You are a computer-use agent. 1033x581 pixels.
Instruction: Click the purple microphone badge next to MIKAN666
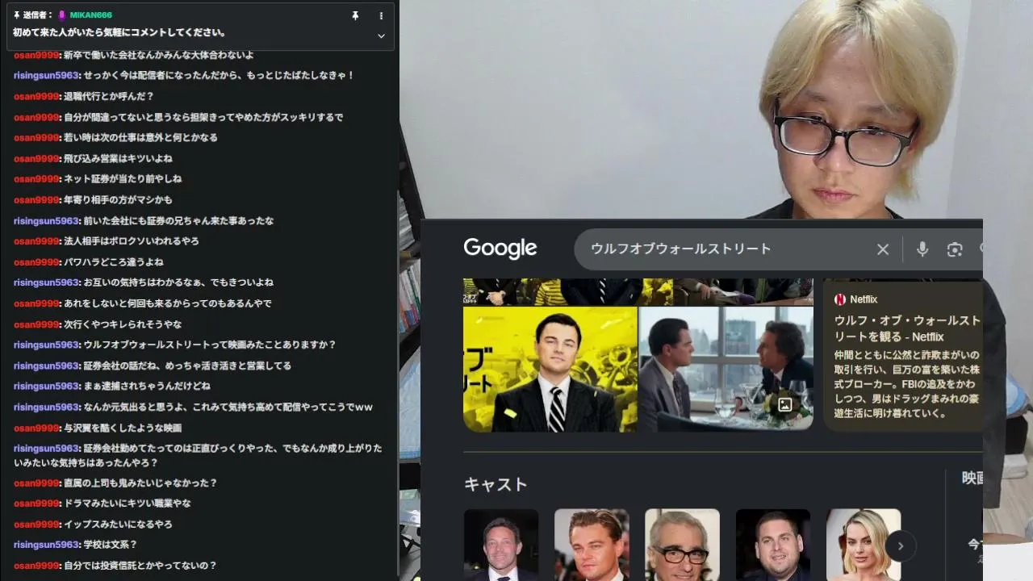pyautogui.click(x=61, y=15)
